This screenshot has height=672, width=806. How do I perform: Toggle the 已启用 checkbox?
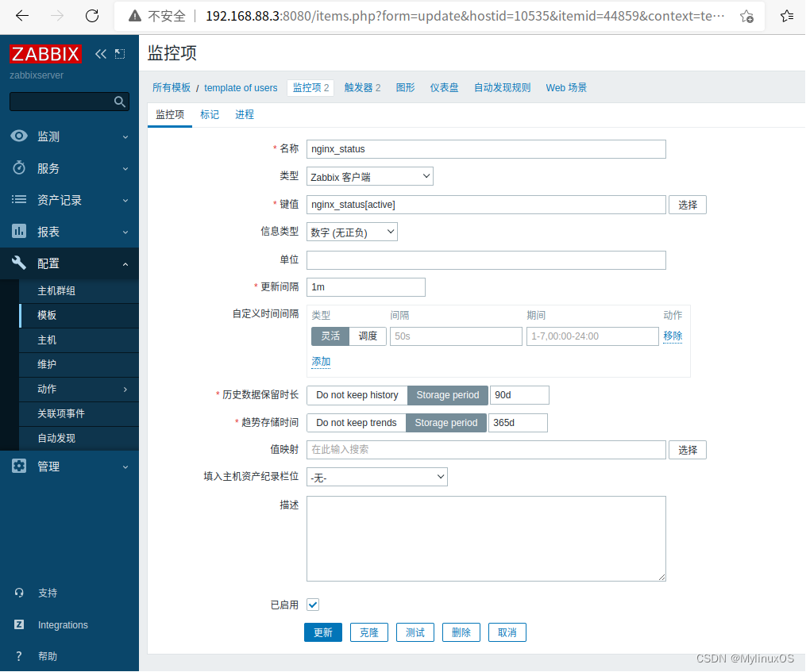313,605
